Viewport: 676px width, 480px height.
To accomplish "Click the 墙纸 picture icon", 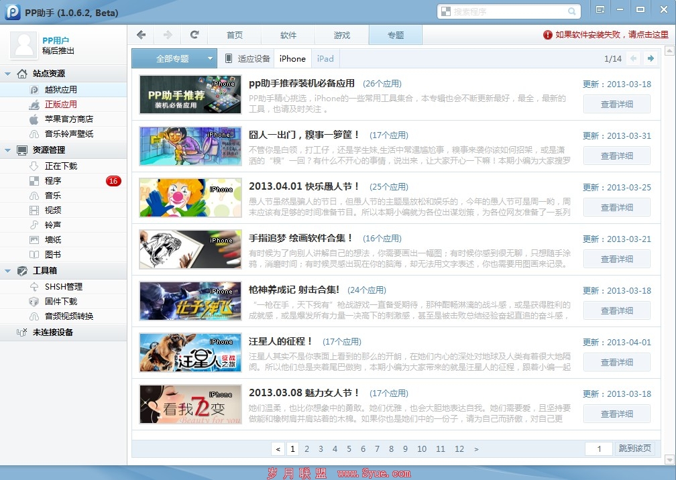I will [34, 239].
